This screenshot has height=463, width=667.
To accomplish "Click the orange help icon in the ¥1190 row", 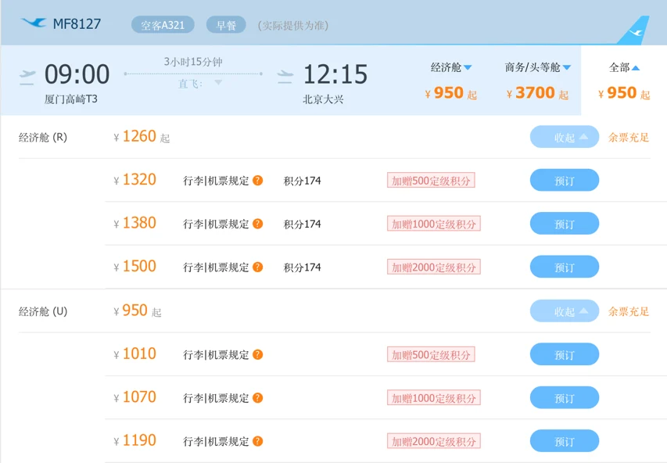I will point(257,441).
